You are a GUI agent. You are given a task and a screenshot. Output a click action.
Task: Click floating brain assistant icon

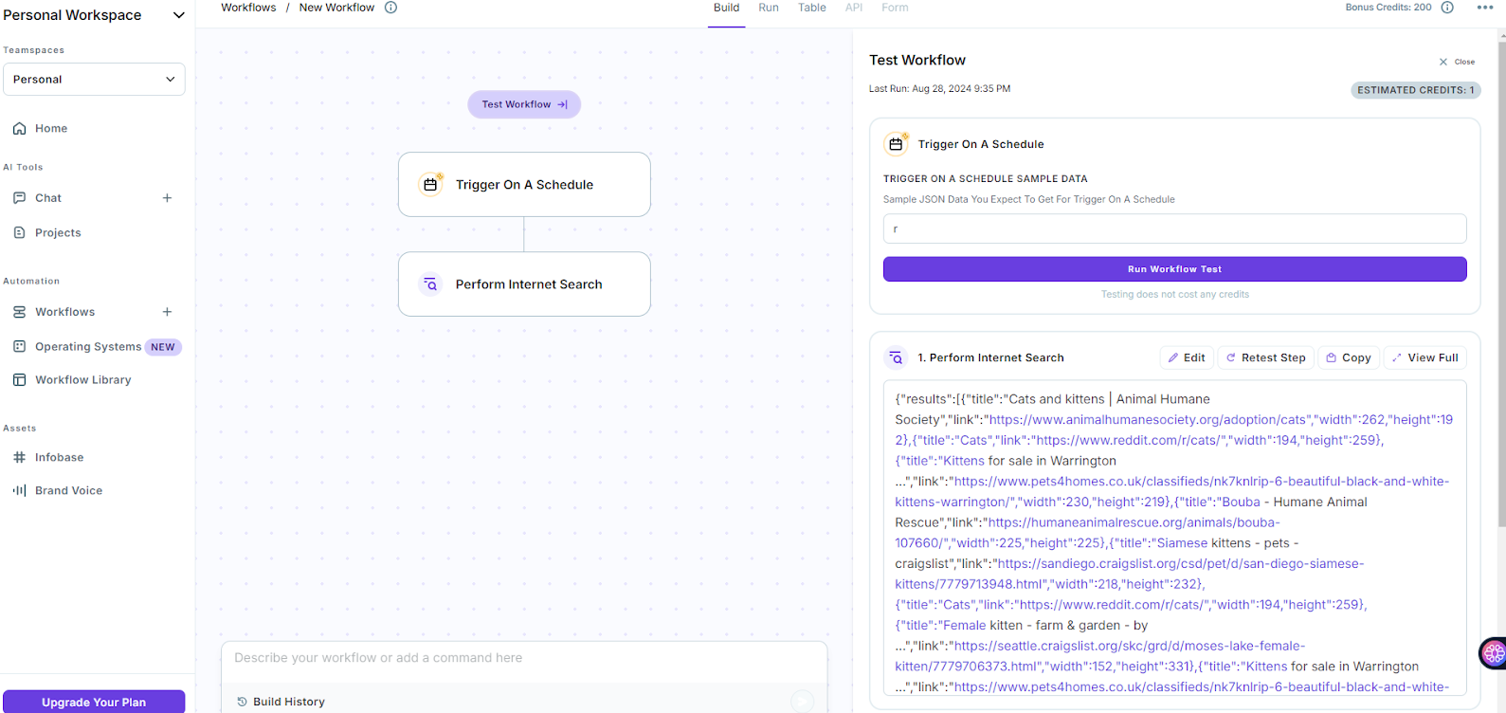(1493, 652)
